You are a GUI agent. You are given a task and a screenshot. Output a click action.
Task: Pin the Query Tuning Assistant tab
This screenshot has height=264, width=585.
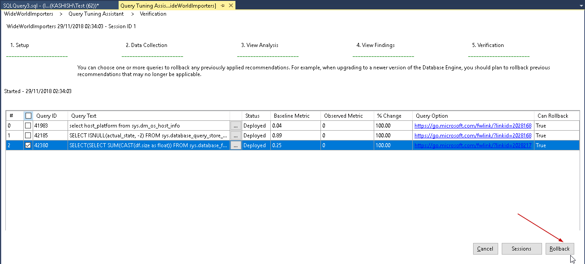222,5
